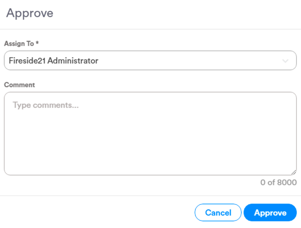Click the resize grip icon in the comment box
Screen dimensions: 301x228
coord(294,173)
